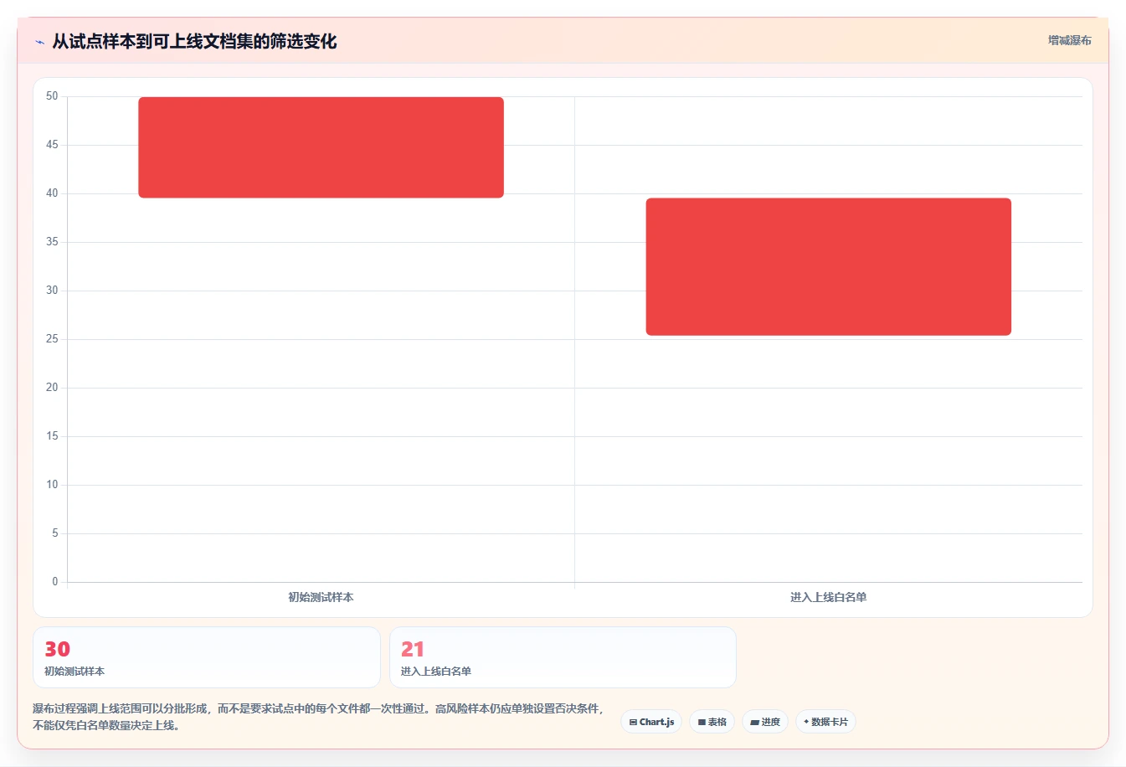
Task: Select the 初始测试样本 red waterfall bar
Action: click(321, 147)
